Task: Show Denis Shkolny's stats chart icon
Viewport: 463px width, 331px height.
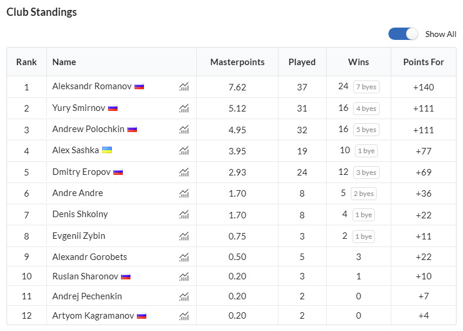Action: point(184,215)
